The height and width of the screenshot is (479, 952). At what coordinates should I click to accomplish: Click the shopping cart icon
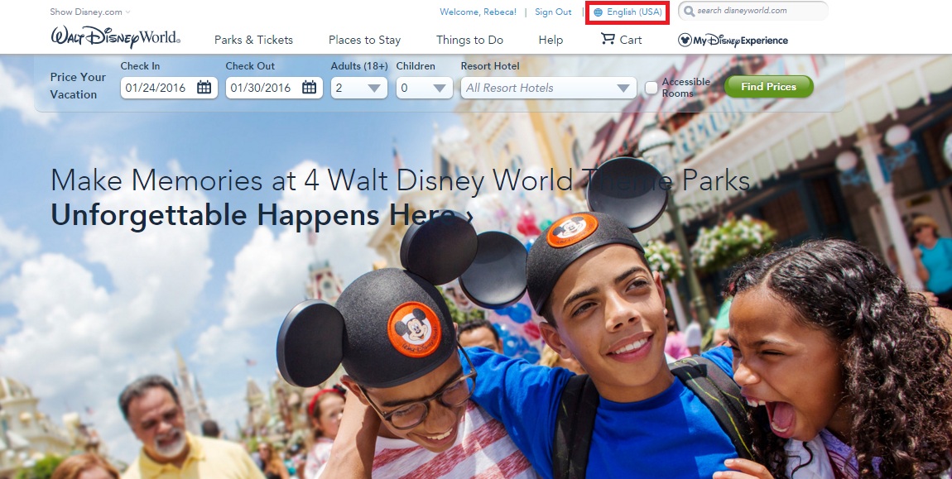[x=608, y=39]
